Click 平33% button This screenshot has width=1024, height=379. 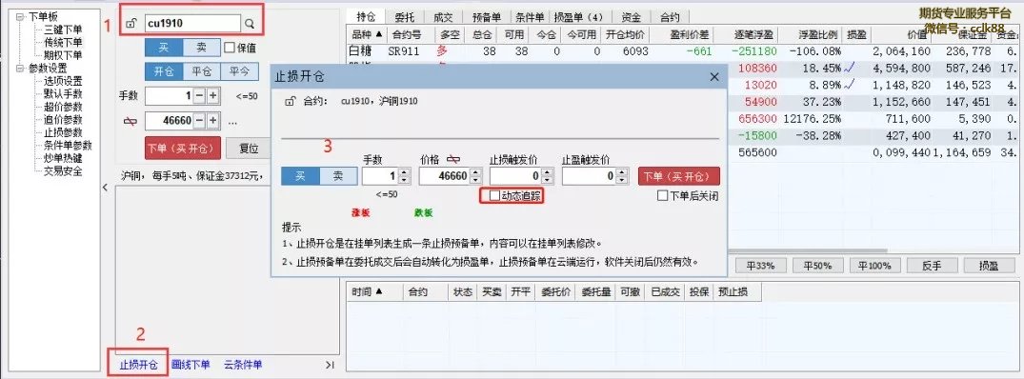760,266
